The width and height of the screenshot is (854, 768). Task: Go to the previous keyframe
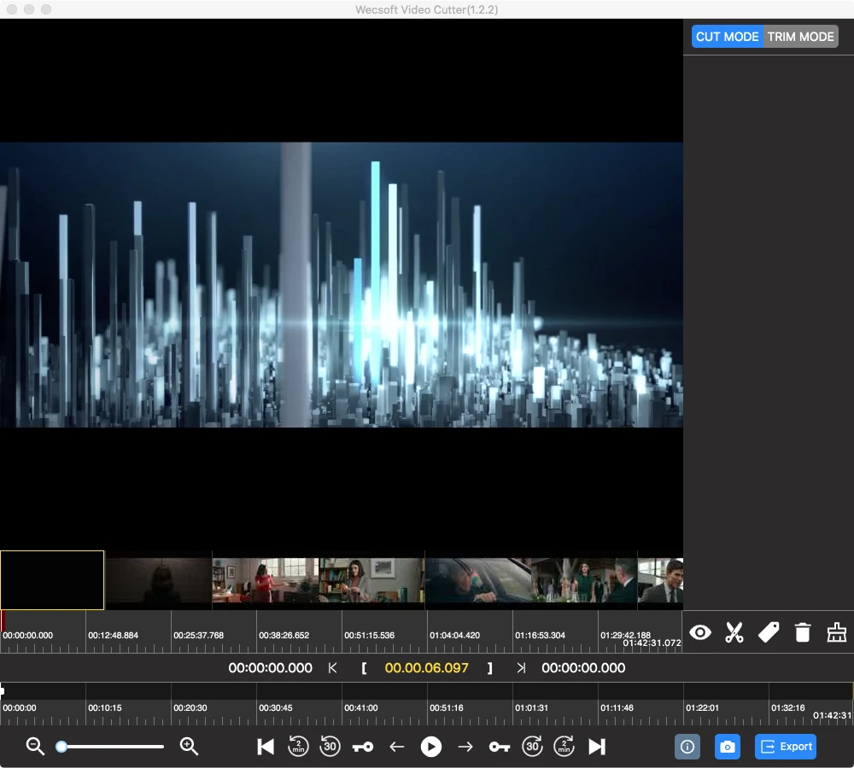pos(363,747)
